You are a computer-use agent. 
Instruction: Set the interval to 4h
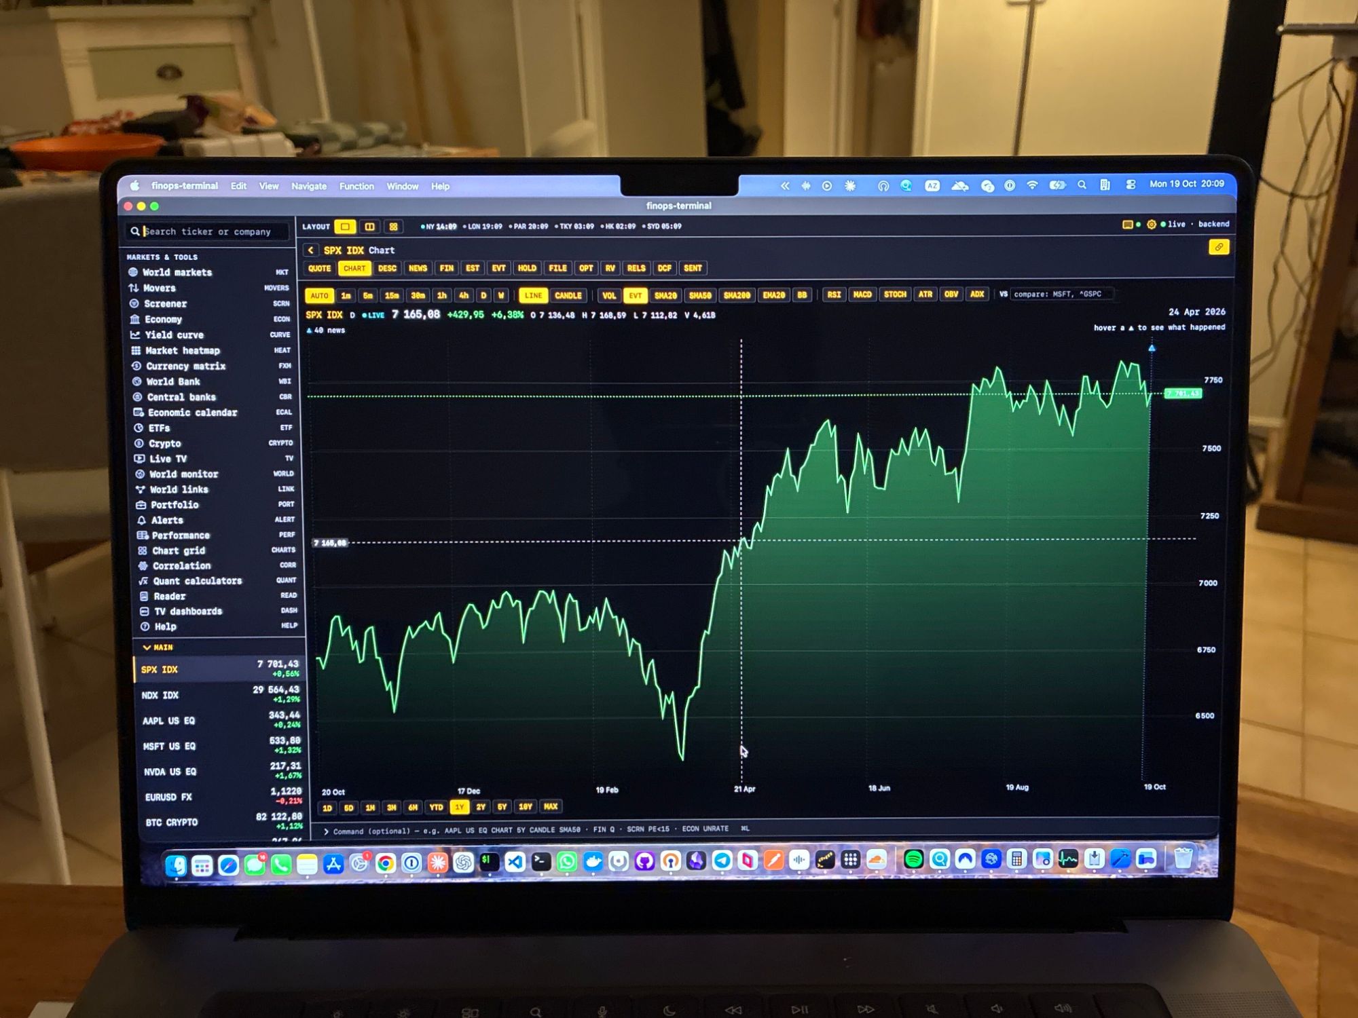pyautogui.click(x=464, y=296)
